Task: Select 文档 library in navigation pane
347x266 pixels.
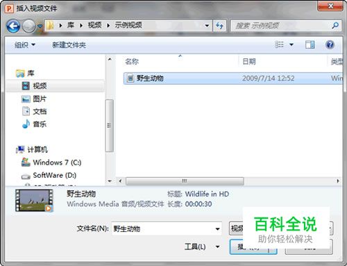Action: point(40,112)
